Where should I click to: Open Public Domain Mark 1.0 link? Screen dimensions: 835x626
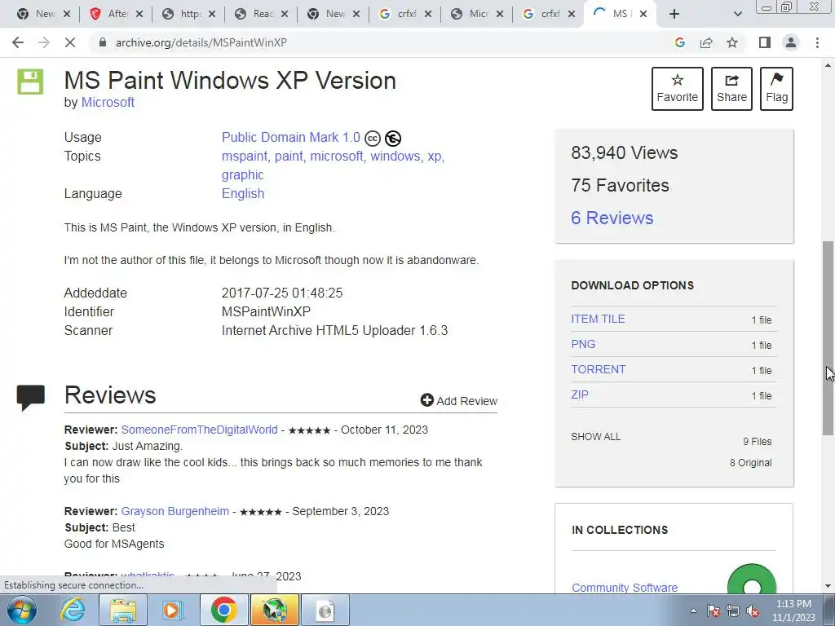[x=291, y=137]
